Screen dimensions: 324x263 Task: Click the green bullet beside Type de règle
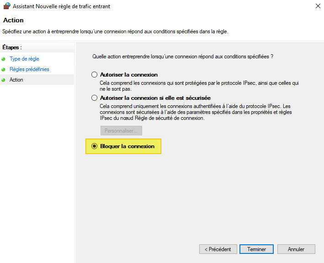(4, 59)
